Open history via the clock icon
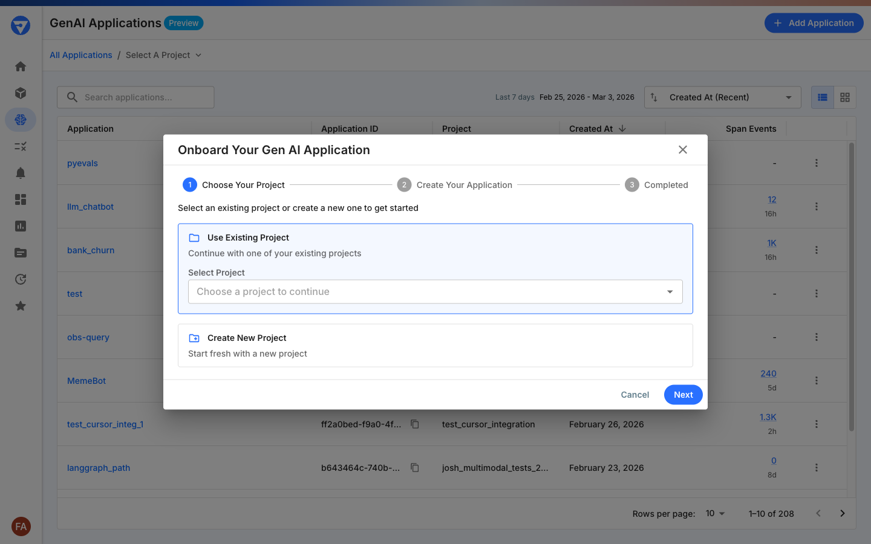This screenshot has height=544, width=871. (x=20, y=279)
